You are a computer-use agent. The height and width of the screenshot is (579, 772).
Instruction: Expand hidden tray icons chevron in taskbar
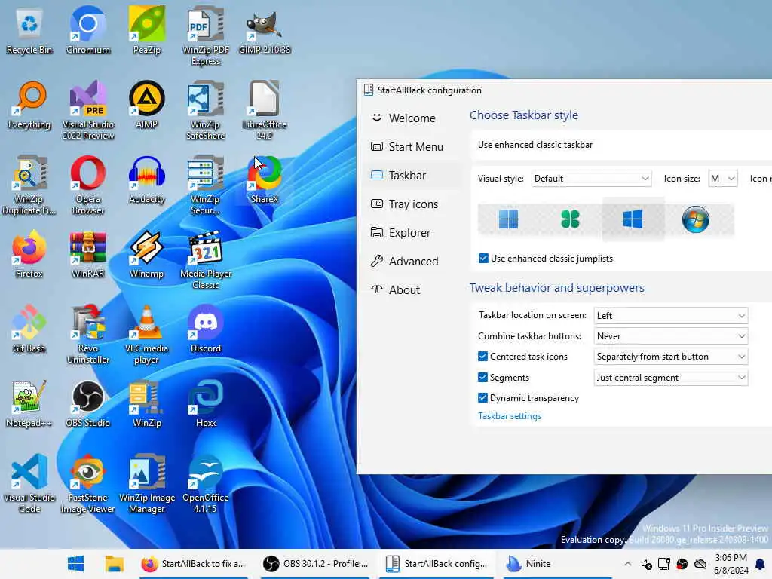tap(628, 564)
